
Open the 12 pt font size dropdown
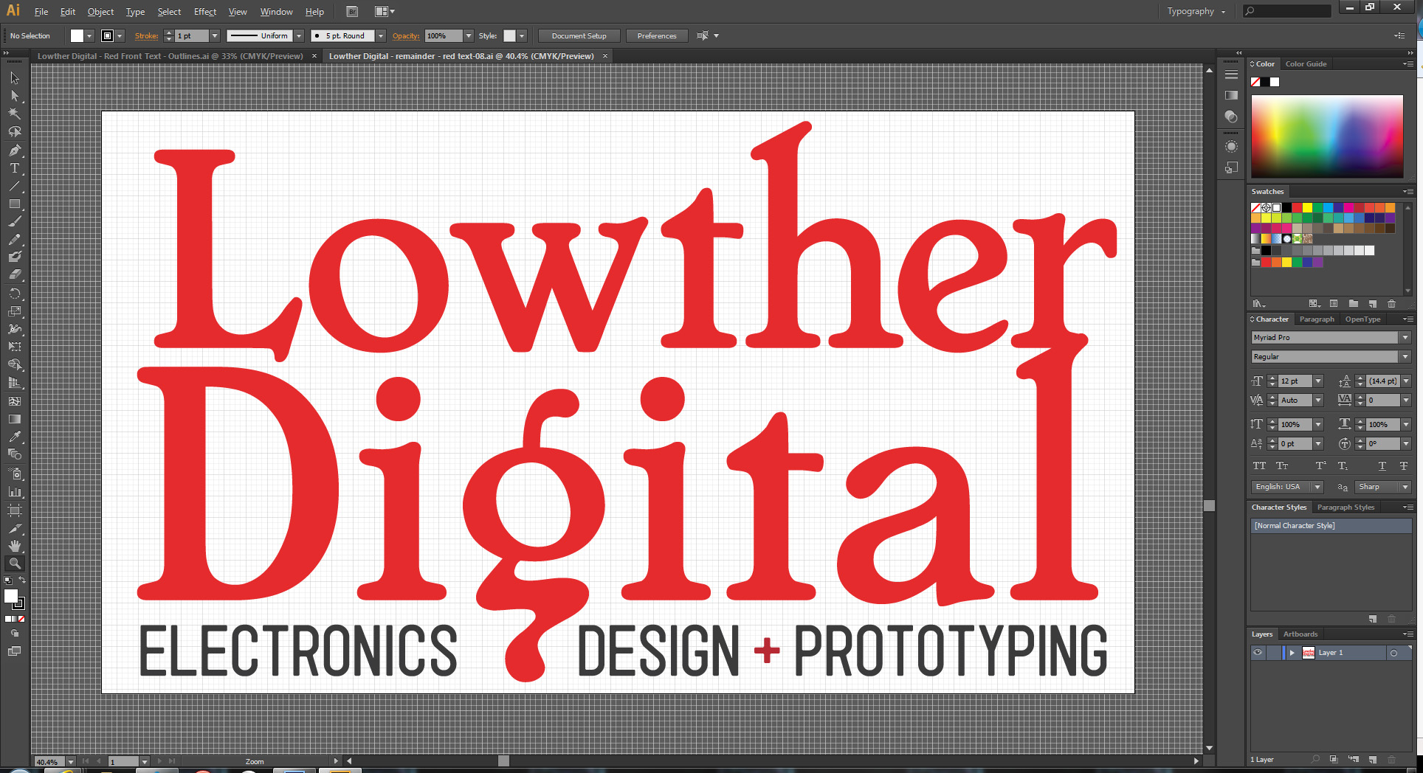click(1318, 381)
